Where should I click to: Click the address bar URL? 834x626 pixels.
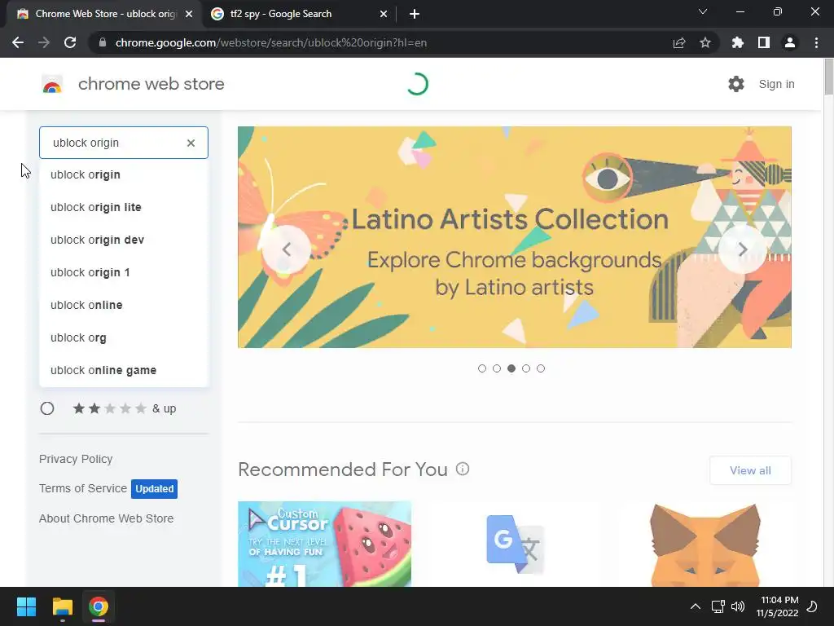click(270, 42)
